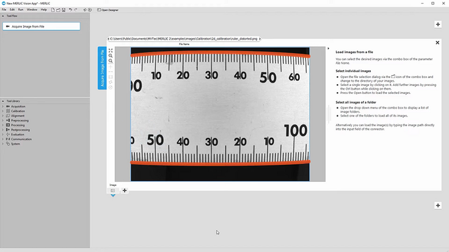Click the Evaluation crosshair icon in library

pos(8,134)
